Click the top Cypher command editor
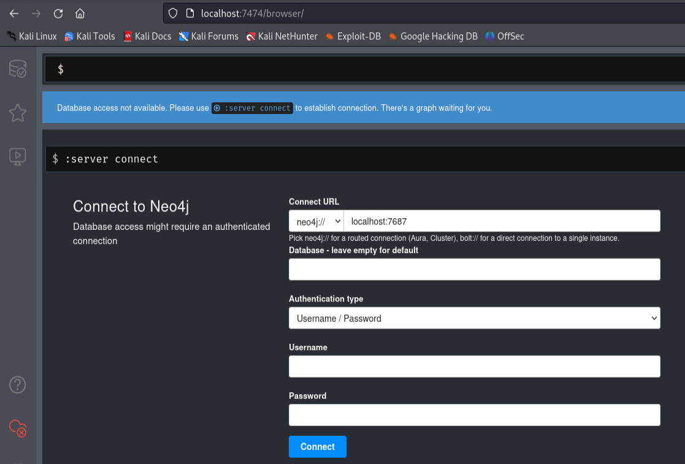The image size is (685, 464). [x=365, y=69]
